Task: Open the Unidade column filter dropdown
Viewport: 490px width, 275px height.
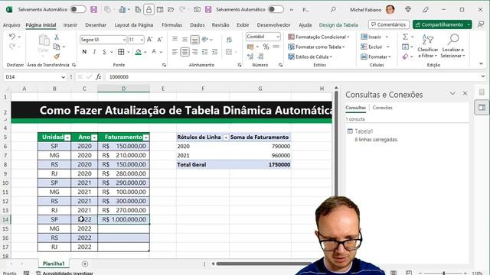Action: pyautogui.click(x=67, y=137)
